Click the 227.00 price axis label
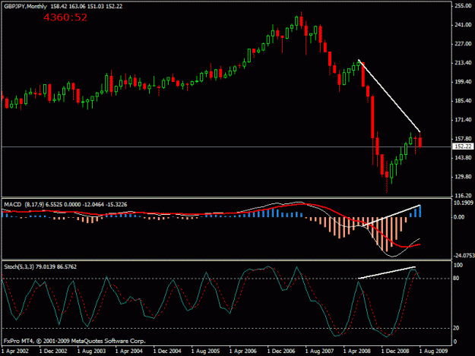This screenshot has width=475, height=356. pyautogui.click(x=463, y=44)
